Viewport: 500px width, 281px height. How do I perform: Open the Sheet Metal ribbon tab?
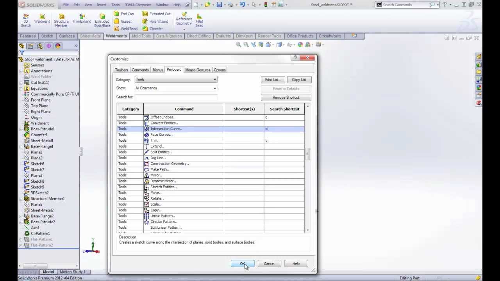point(90,36)
